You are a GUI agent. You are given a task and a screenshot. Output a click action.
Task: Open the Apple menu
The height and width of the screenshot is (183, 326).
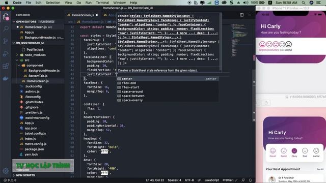[6, 3]
